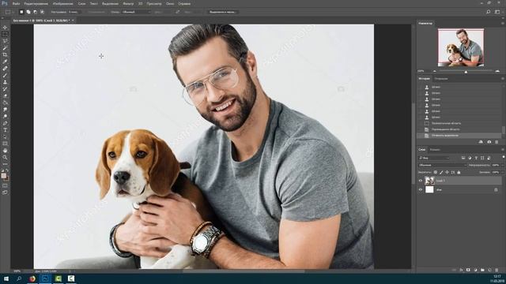Select the Horizontal Type tool

(5, 130)
